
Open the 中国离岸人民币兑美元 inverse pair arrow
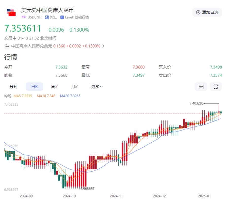(103, 46)
